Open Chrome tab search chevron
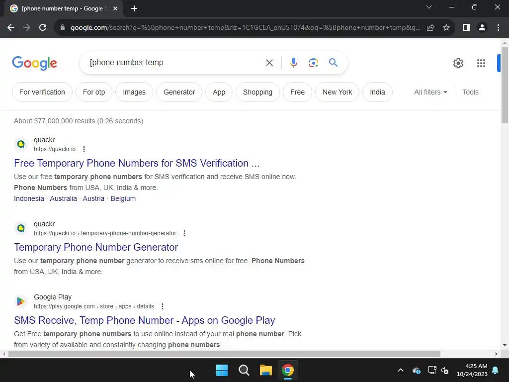Image resolution: width=509 pixels, height=382 pixels. click(429, 7)
